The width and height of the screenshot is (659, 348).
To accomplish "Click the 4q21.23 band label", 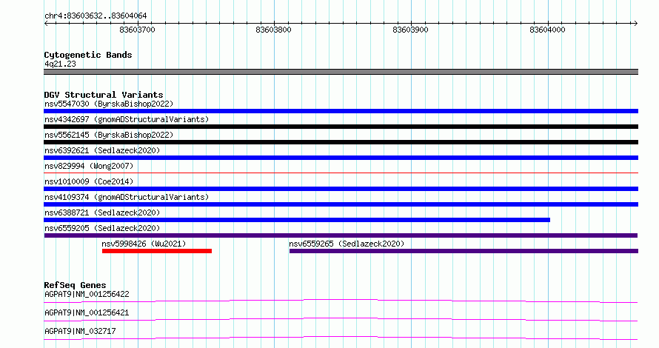I will (60, 64).
